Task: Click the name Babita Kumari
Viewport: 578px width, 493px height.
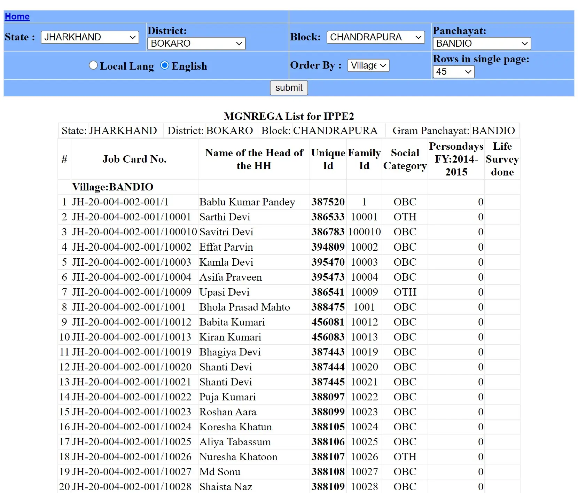Action: (x=232, y=322)
